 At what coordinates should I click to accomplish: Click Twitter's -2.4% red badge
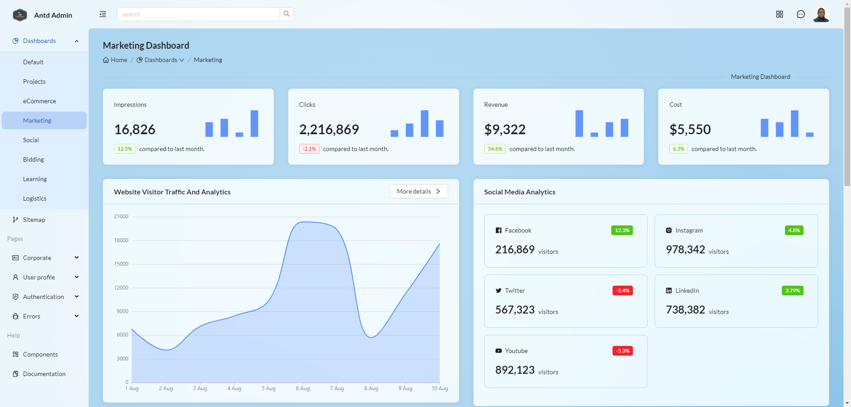(x=623, y=291)
